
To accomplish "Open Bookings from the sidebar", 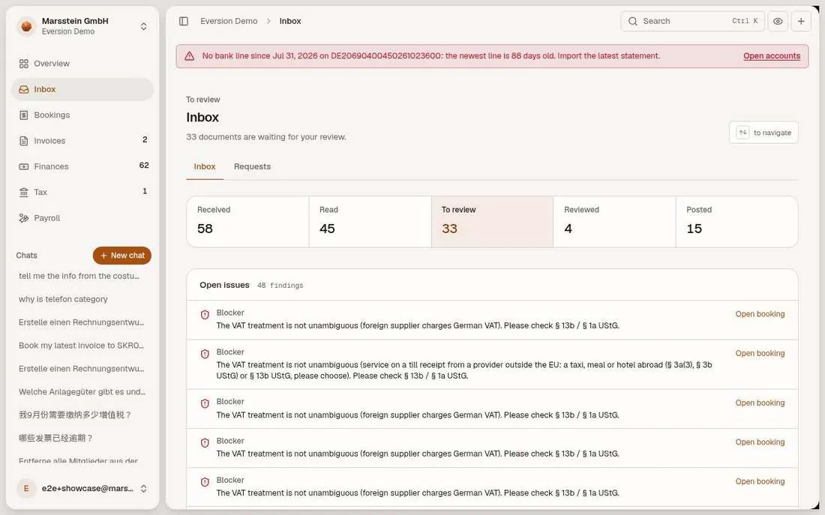I will [82, 115].
